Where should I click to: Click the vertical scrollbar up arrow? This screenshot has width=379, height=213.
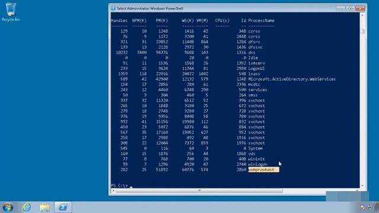coord(362,15)
